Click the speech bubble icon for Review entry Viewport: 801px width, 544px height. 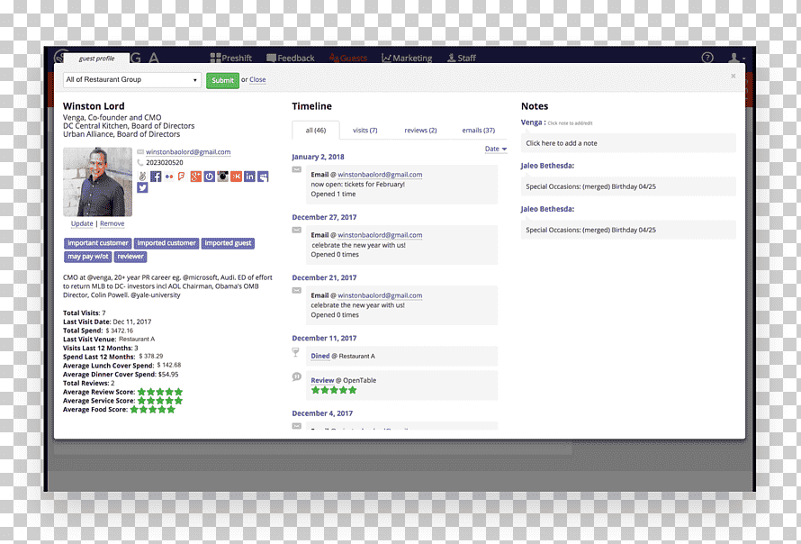point(296,376)
